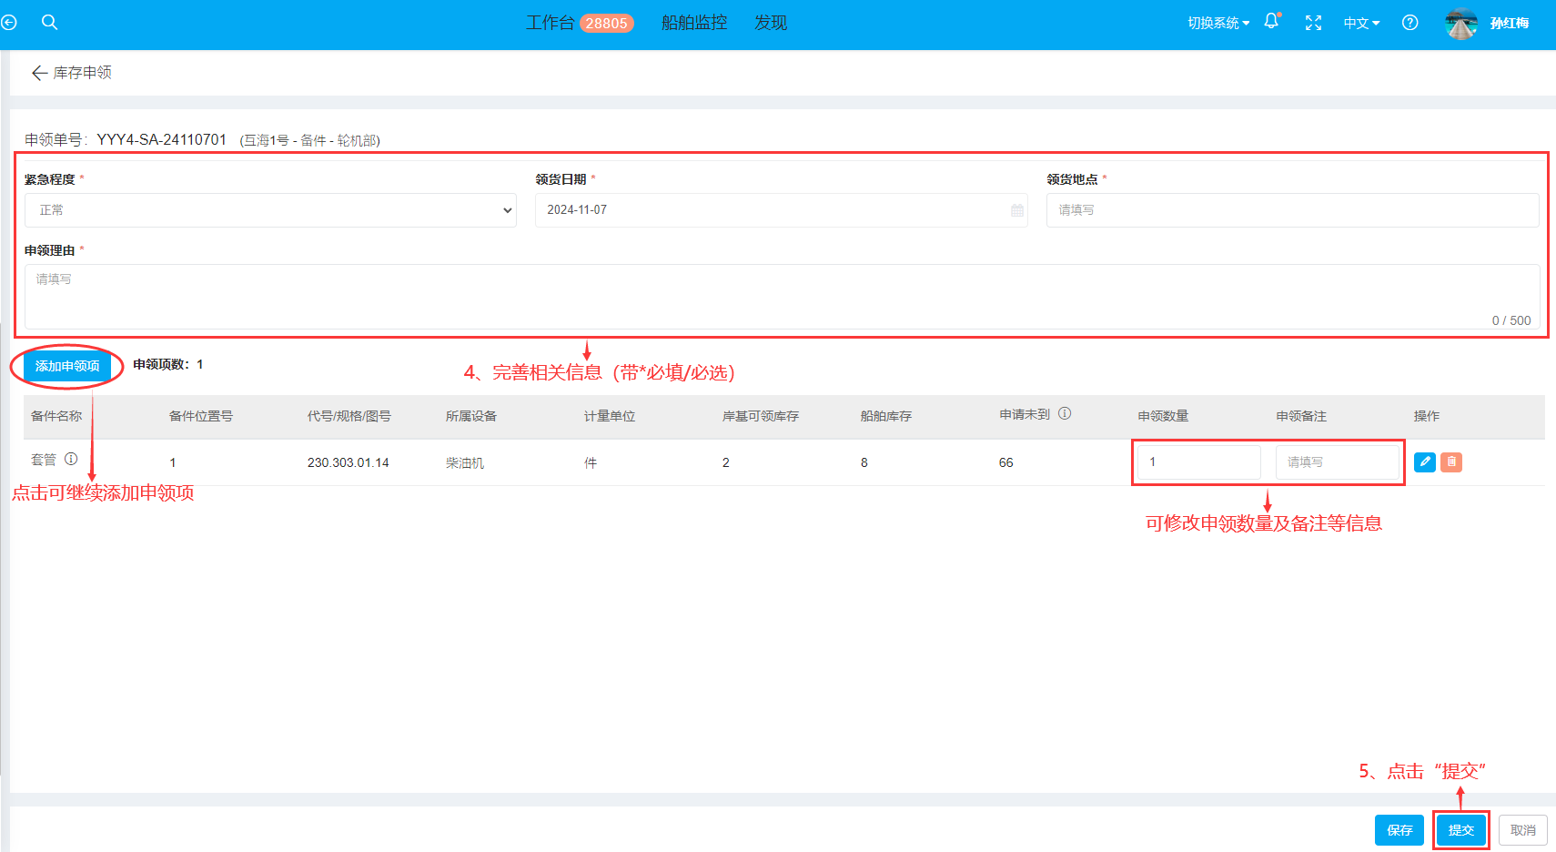Click the 领货日期 date field

781,210
